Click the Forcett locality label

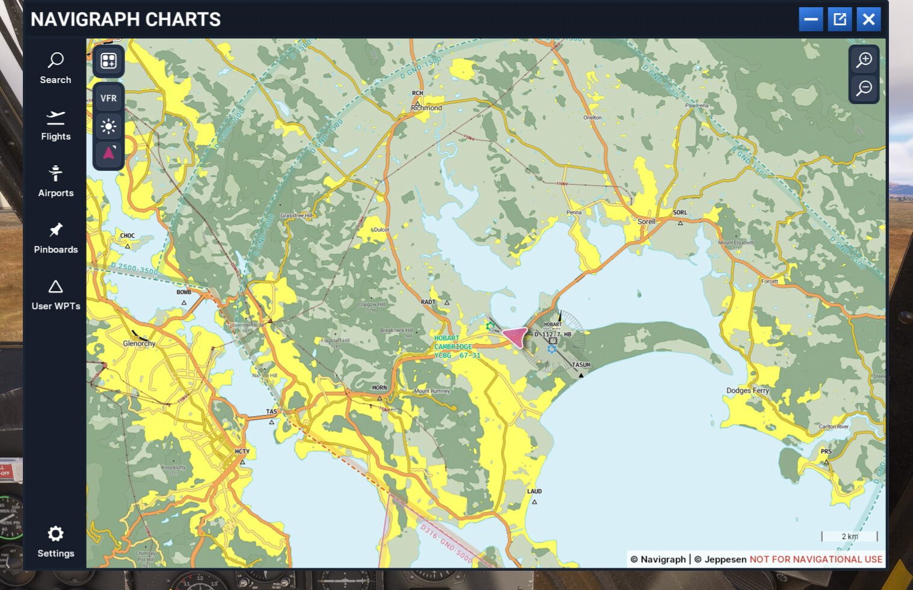coord(769,281)
